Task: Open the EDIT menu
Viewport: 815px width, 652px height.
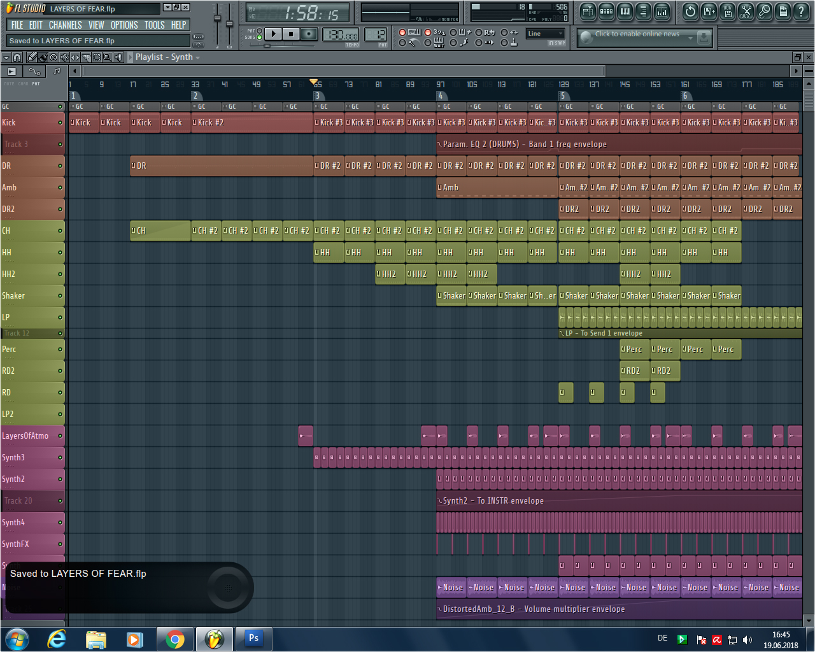Action: point(36,25)
